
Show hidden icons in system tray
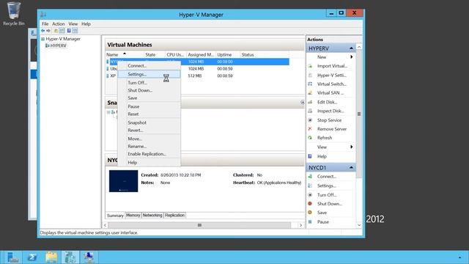(459, 257)
